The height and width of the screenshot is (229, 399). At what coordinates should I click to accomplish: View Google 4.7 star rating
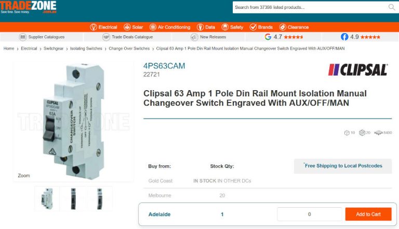pos(284,37)
